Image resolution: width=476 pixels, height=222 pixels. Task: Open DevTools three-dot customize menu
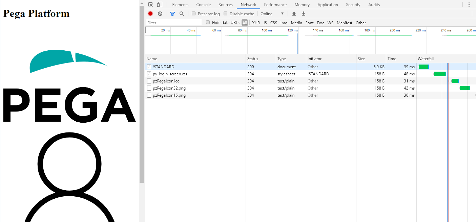(x=469, y=5)
